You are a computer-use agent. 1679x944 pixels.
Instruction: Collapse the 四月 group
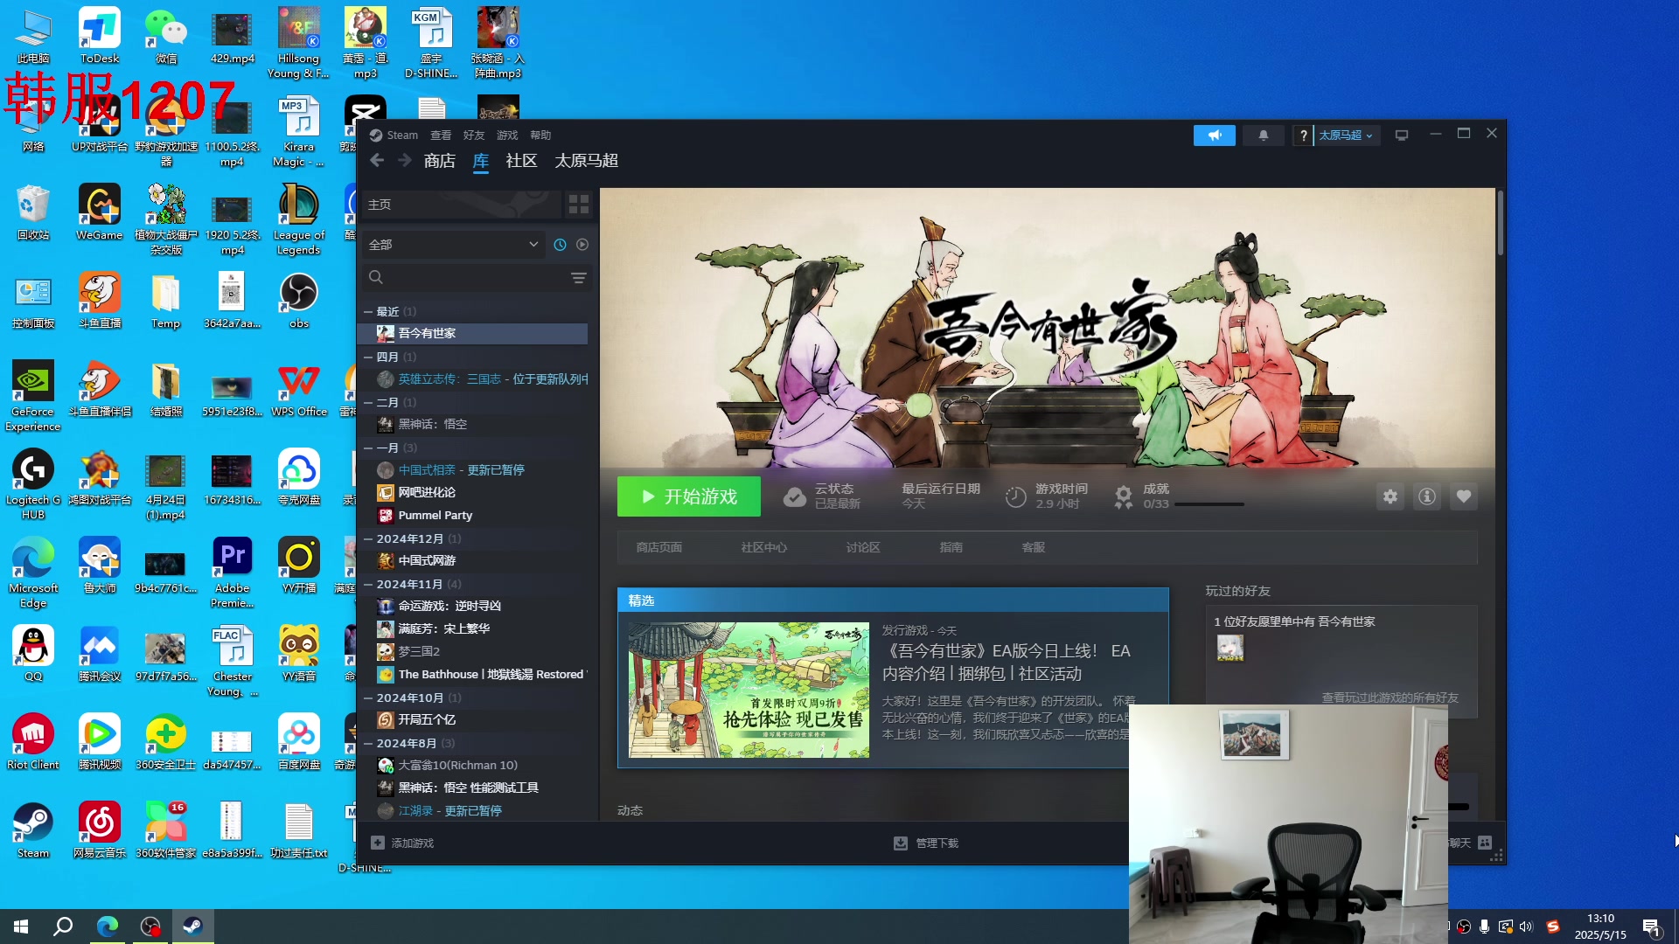click(x=368, y=357)
